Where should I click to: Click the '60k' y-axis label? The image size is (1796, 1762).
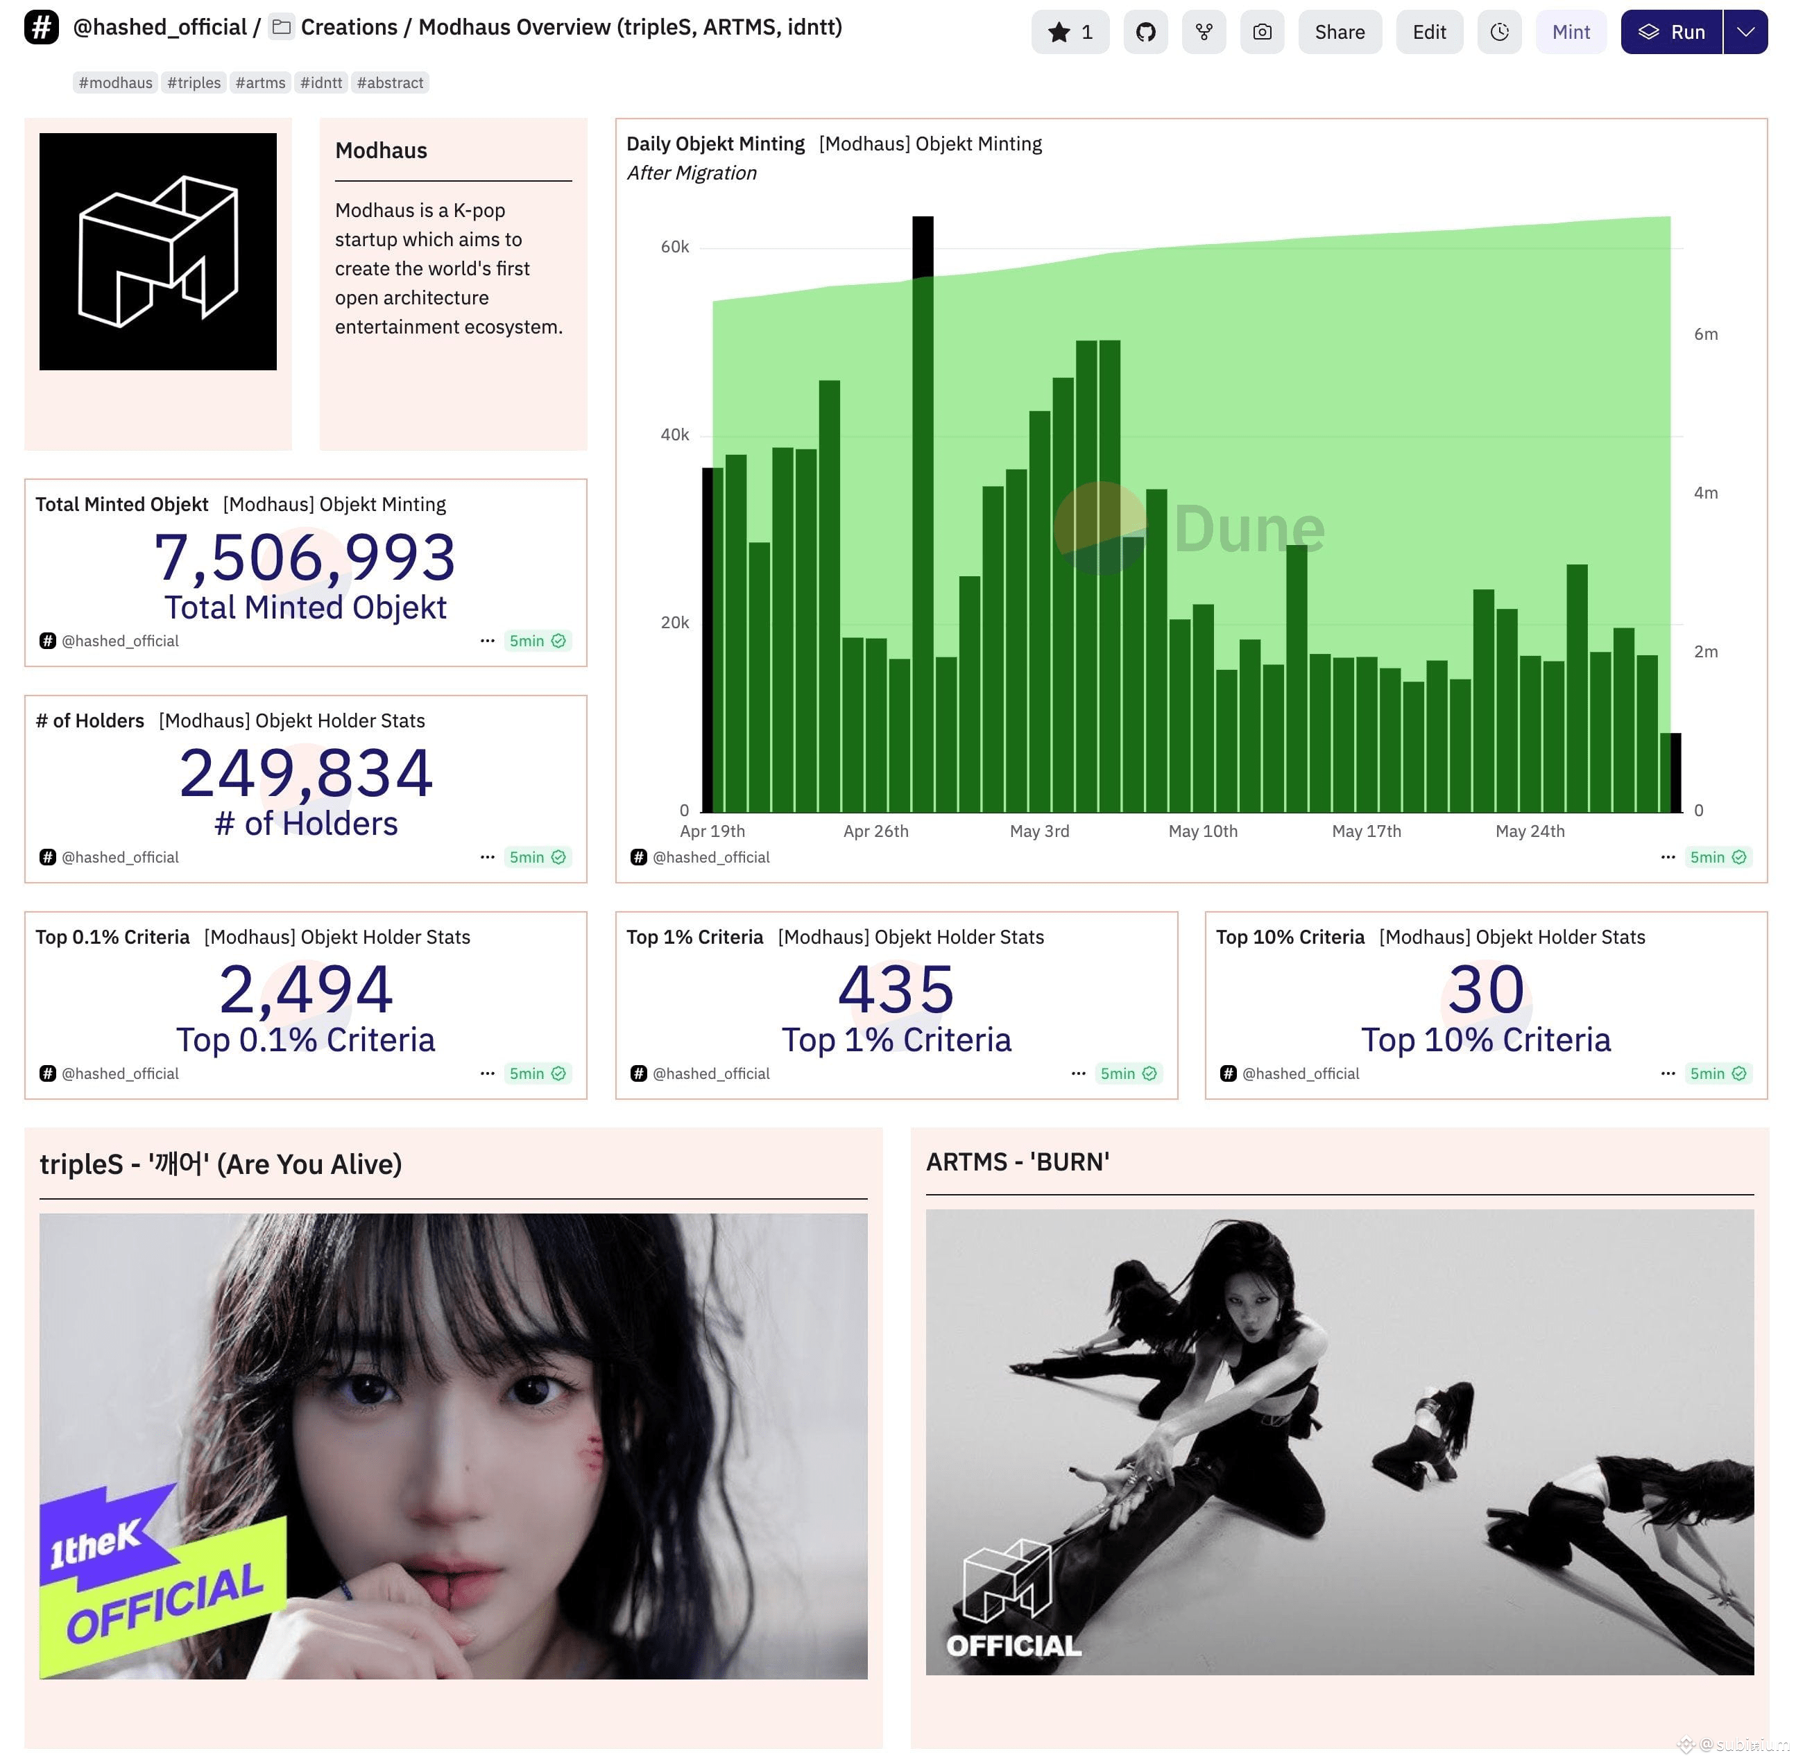pyautogui.click(x=675, y=247)
